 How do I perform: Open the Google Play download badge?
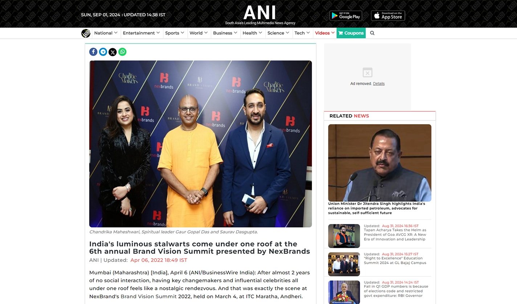pos(346,16)
